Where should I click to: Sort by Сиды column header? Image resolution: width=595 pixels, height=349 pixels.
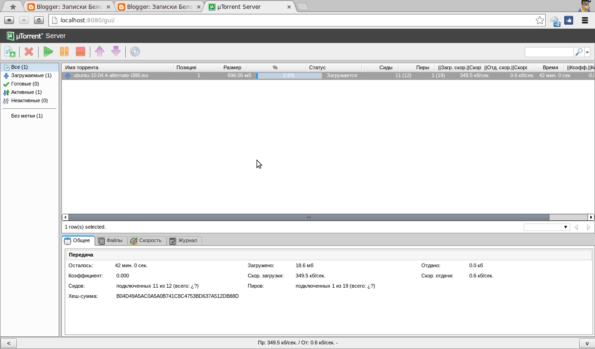click(380, 67)
